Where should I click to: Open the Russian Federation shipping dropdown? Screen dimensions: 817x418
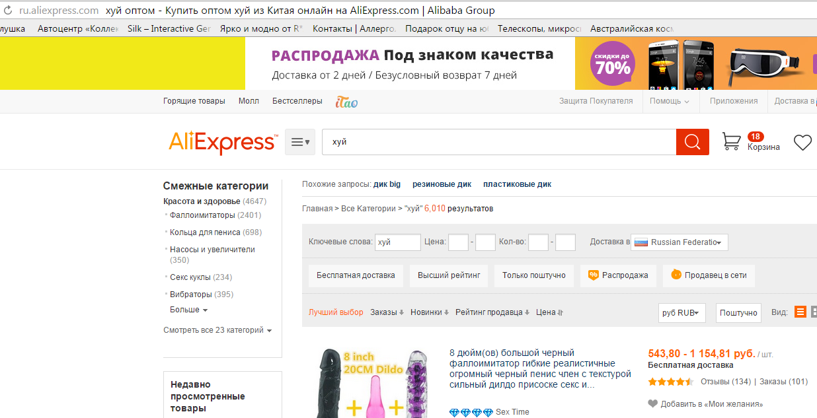pyautogui.click(x=679, y=242)
